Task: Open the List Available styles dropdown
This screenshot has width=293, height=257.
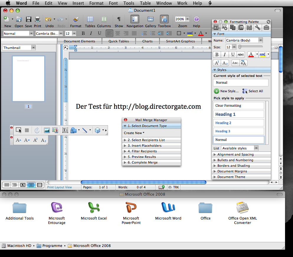Action: [256, 148]
